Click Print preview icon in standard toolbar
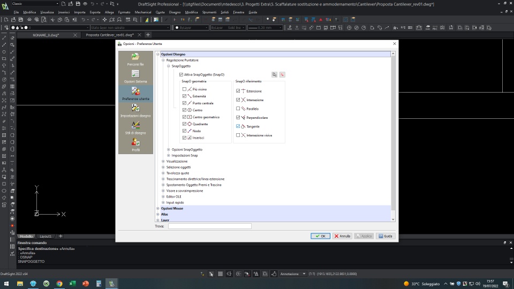The height and width of the screenshot is (289, 514). (x=44, y=20)
